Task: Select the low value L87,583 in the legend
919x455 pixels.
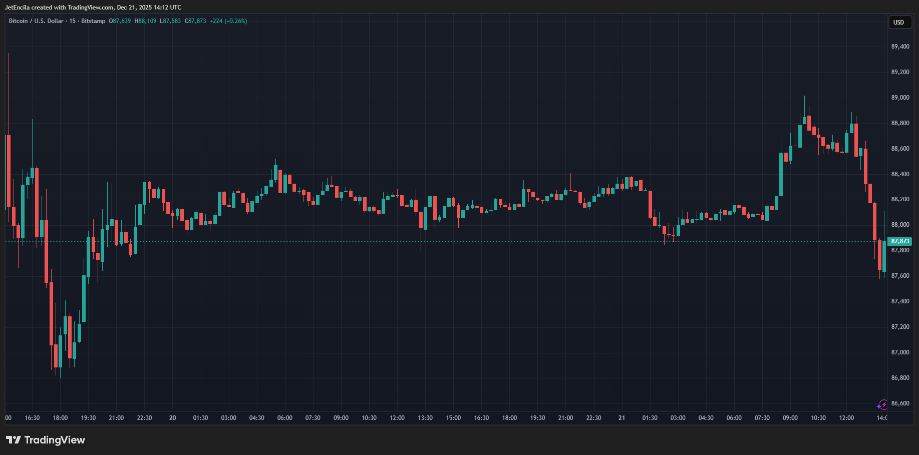Action: (x=170, y=21)
